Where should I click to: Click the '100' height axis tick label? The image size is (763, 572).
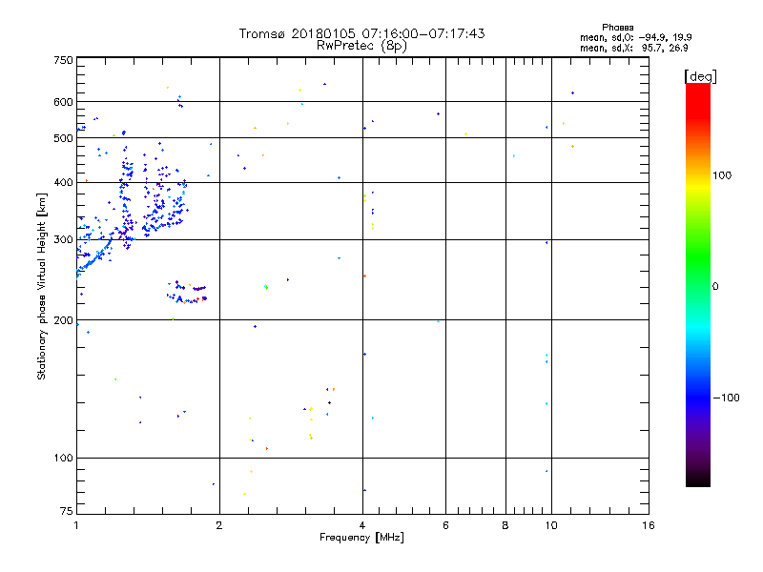coord(63,459)
